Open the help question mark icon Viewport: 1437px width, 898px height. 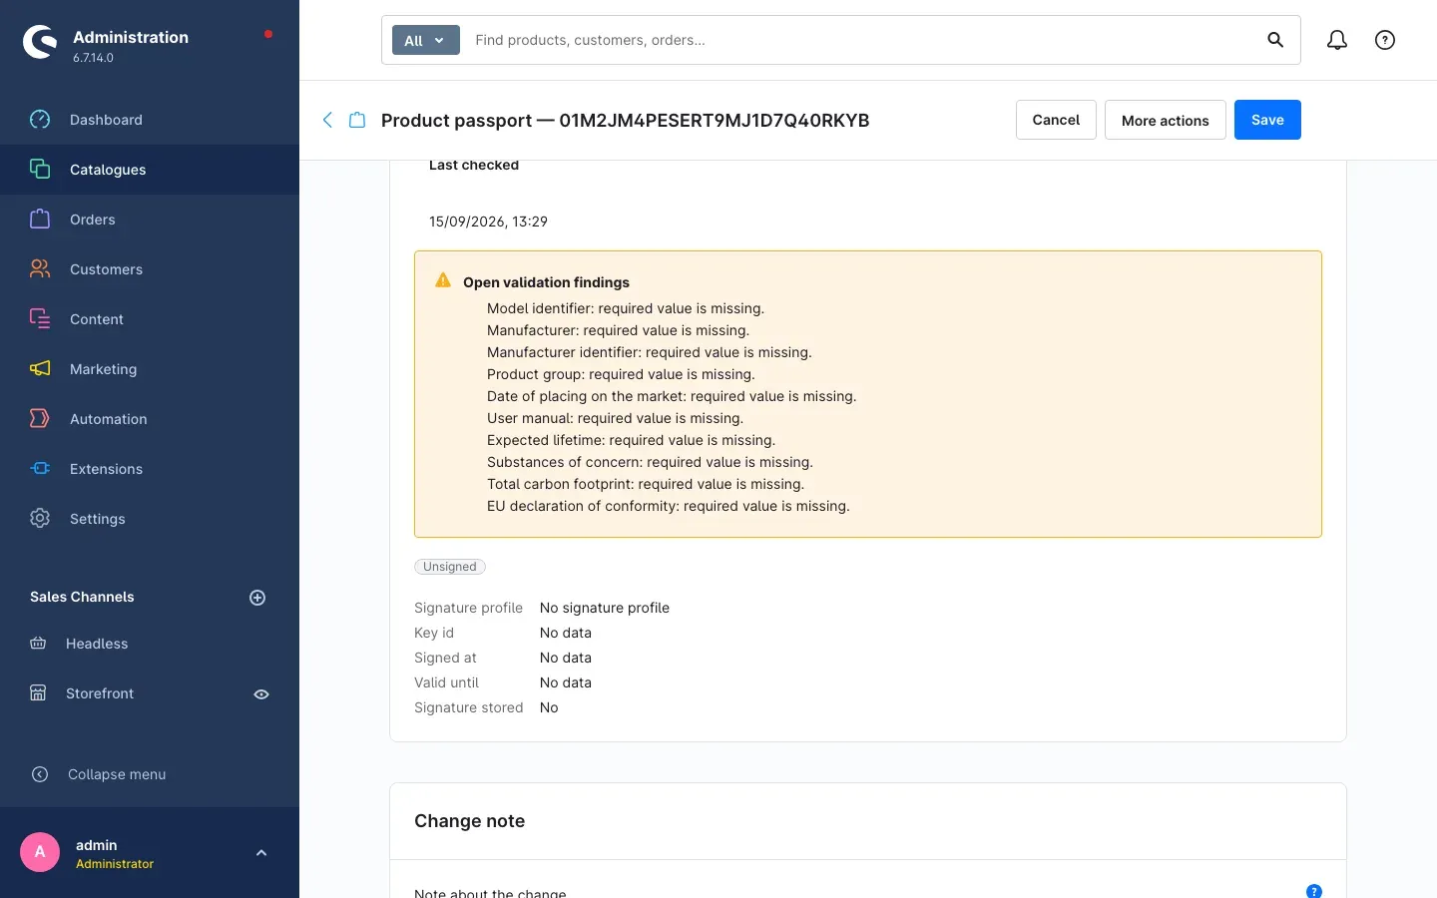[x=1385, y=40]
